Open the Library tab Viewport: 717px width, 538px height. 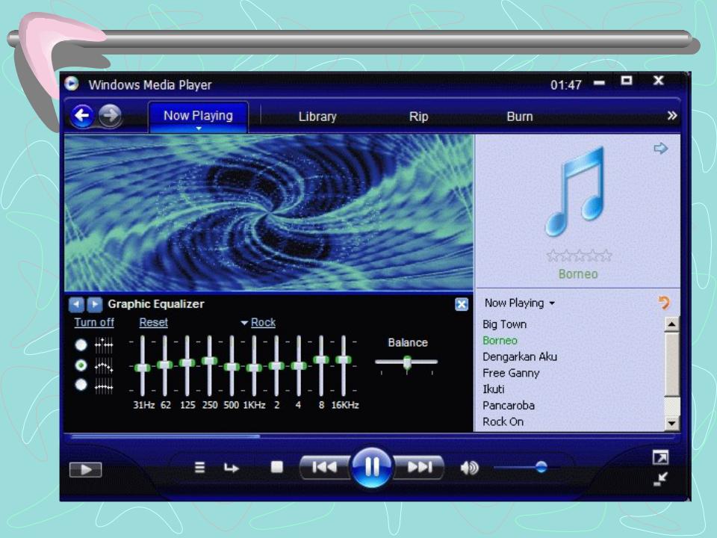click(x=317, y=117)
